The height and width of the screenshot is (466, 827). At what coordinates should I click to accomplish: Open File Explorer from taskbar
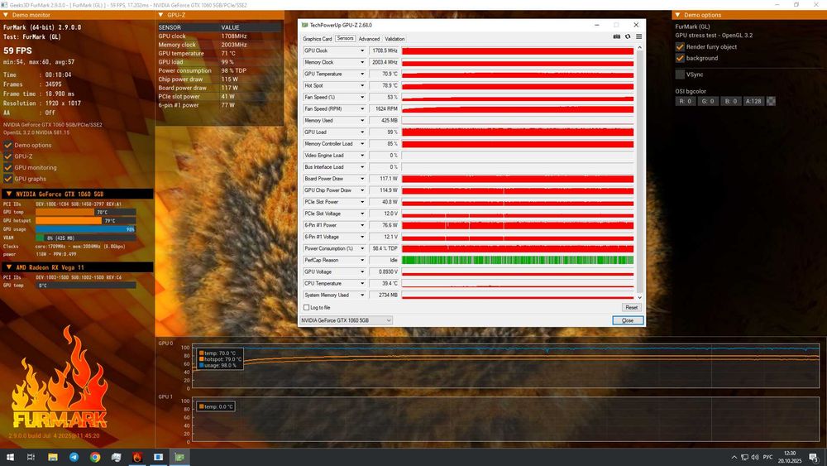53,457
